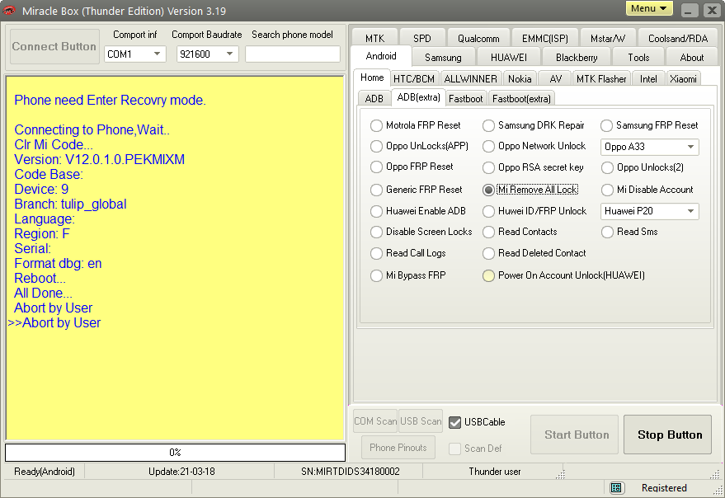
Task: Select Oppo FRP Reset radio button
Action: tap(376, 167)
